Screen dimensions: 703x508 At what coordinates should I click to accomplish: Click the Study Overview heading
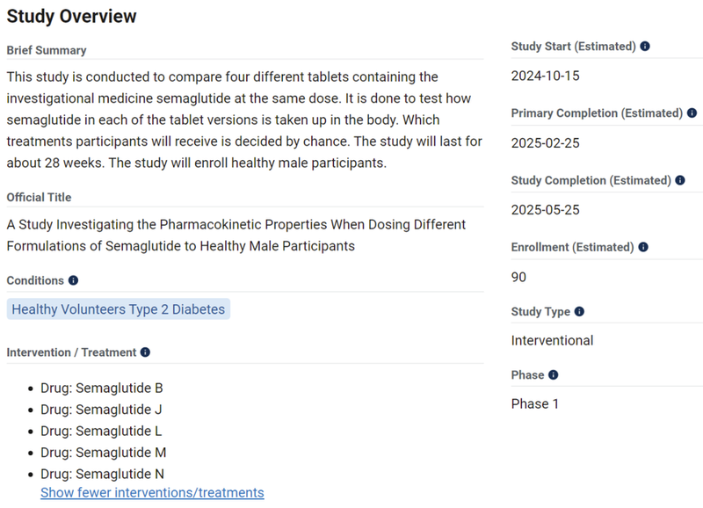click(x=72, y=16)
